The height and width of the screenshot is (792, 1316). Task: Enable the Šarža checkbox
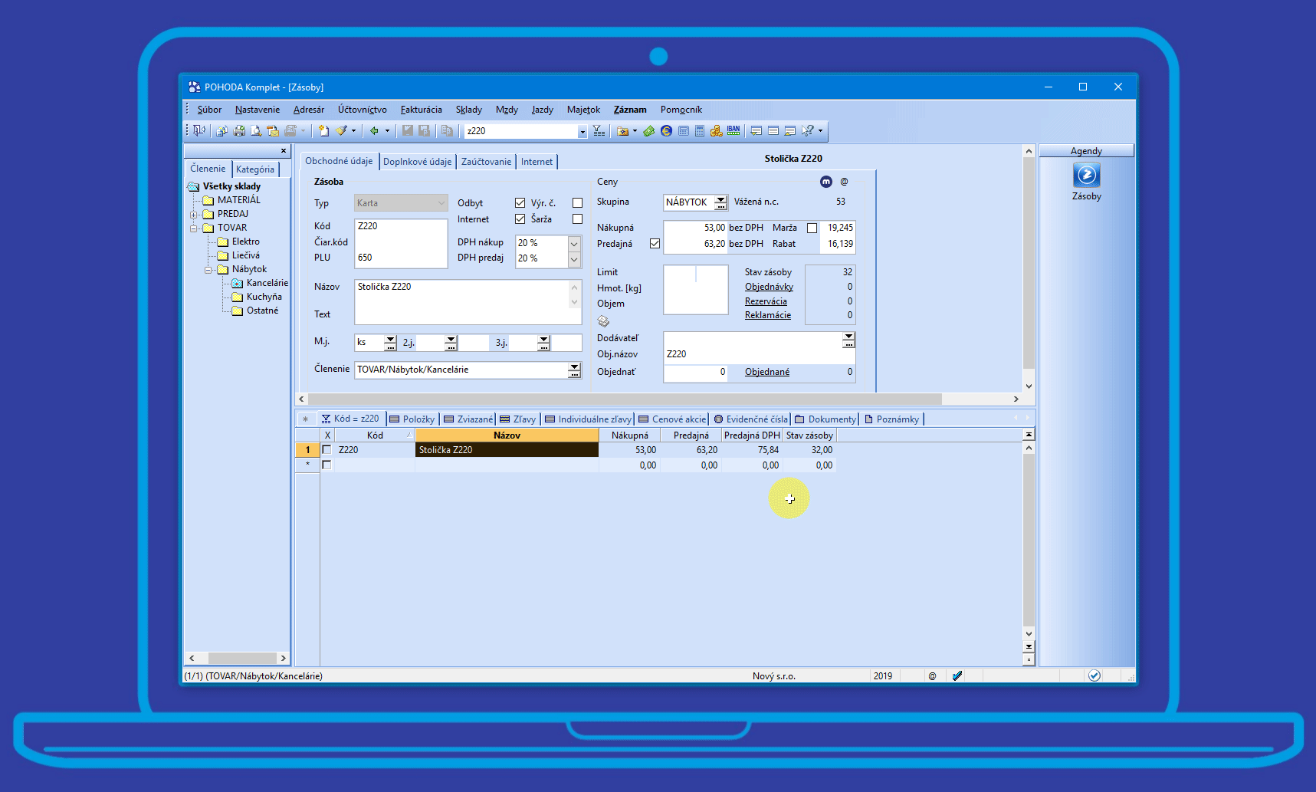pos(577,219)
